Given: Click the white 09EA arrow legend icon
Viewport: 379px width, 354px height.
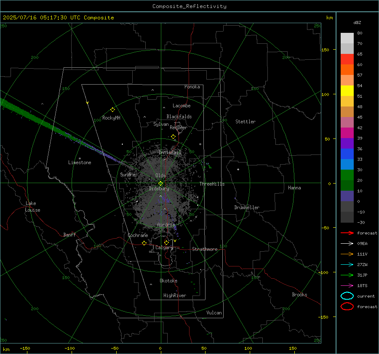Looking at the screenshot, I should (347, 244).
